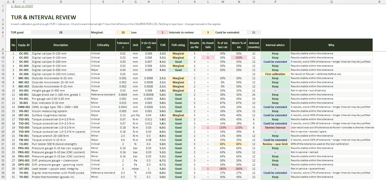Click the TUR good count cell showing 28
Viewport: 386px width, 180px height.
(x=61, y=32)
